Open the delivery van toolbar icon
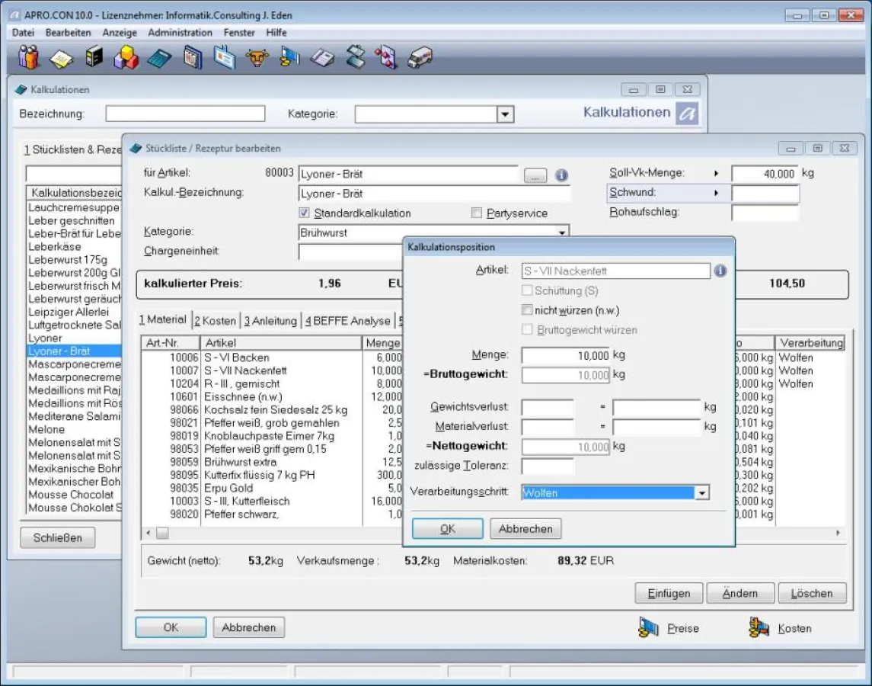Image resolution: width=872 pixels, height=686 pixels. pos(420,58)
